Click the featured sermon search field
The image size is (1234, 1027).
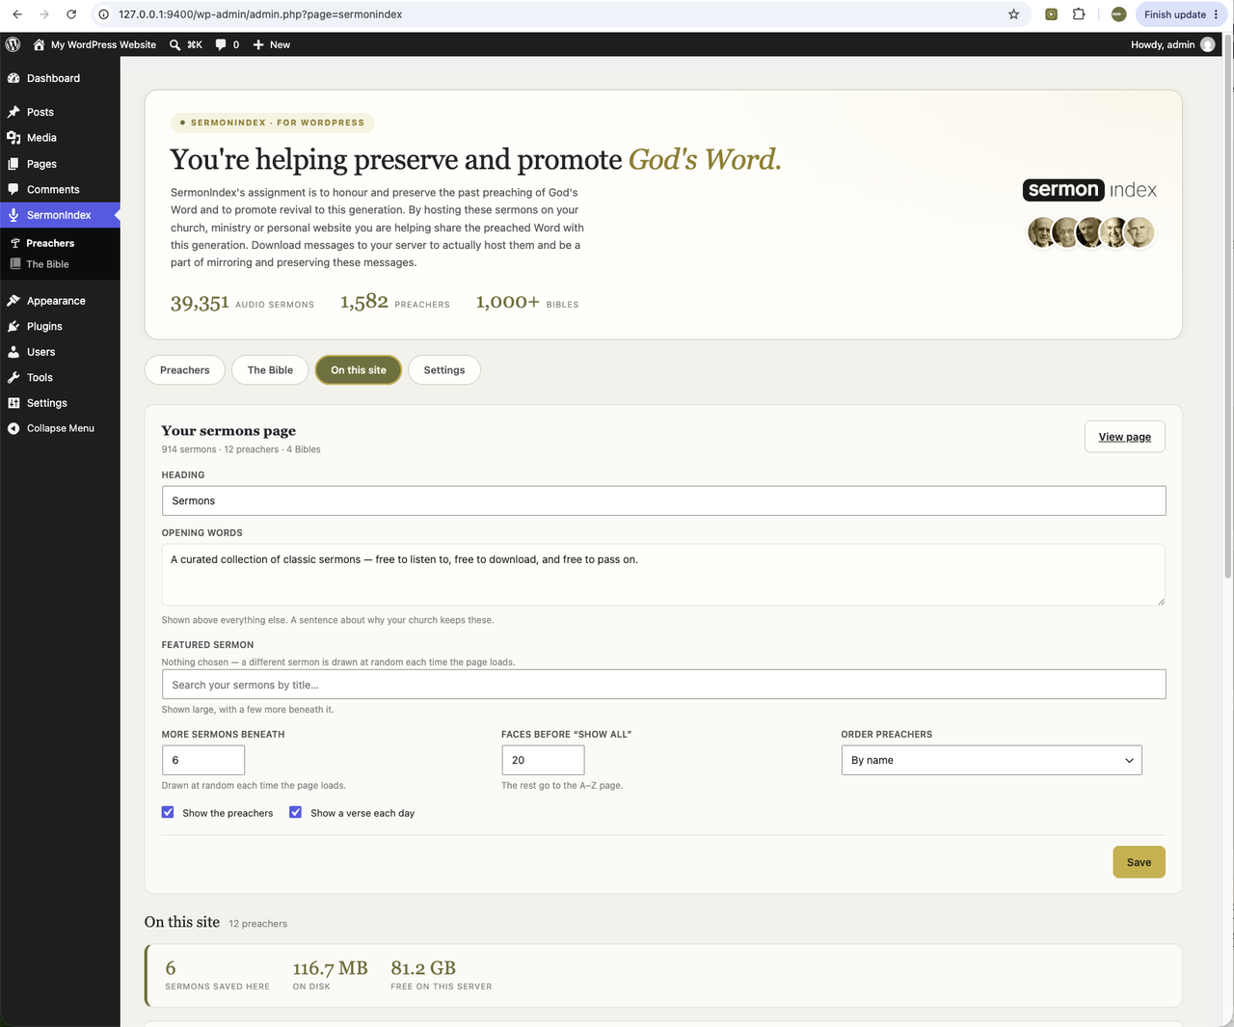663,685
